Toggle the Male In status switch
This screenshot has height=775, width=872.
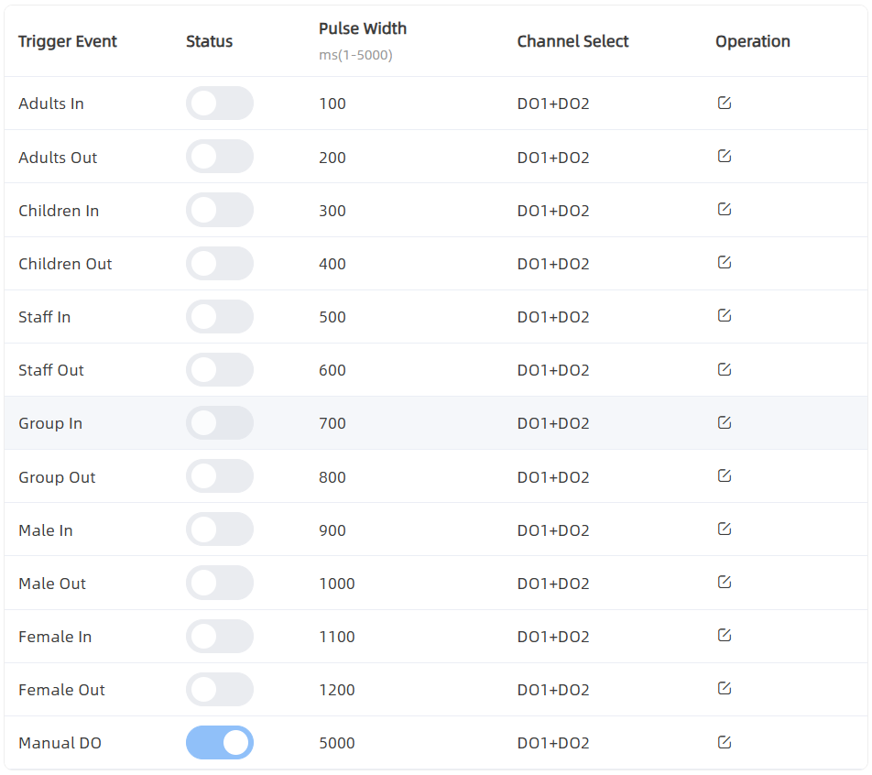[219, 530]
